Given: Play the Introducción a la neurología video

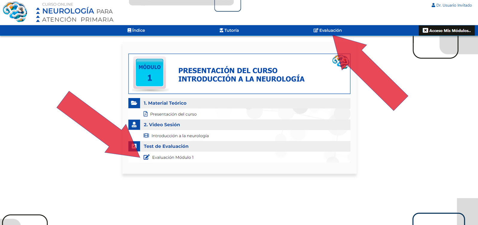Looking at the screenshot, I should point(180,136).
